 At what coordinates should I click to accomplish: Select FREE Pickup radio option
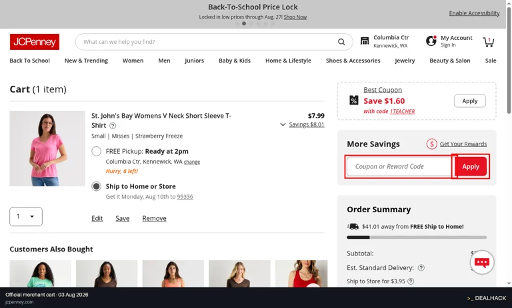(x=96, y=151)
